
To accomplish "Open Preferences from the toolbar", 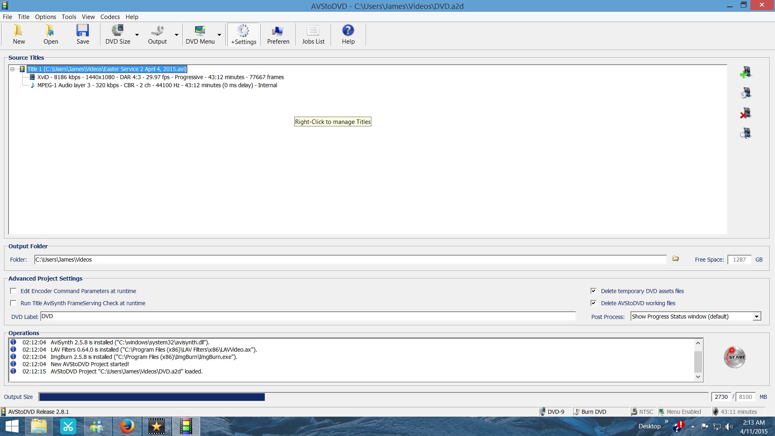I will point(278,34).
